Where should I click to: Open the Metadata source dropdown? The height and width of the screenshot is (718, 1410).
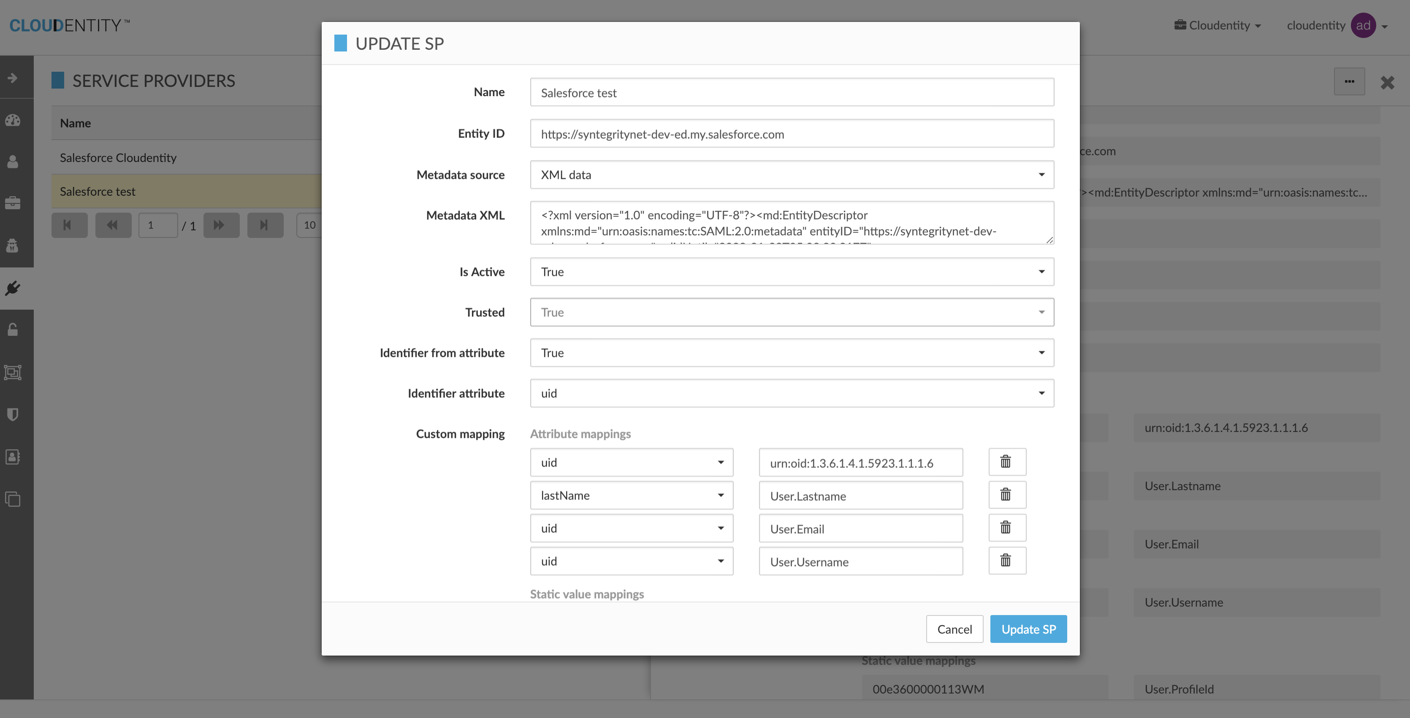(792, 175)
